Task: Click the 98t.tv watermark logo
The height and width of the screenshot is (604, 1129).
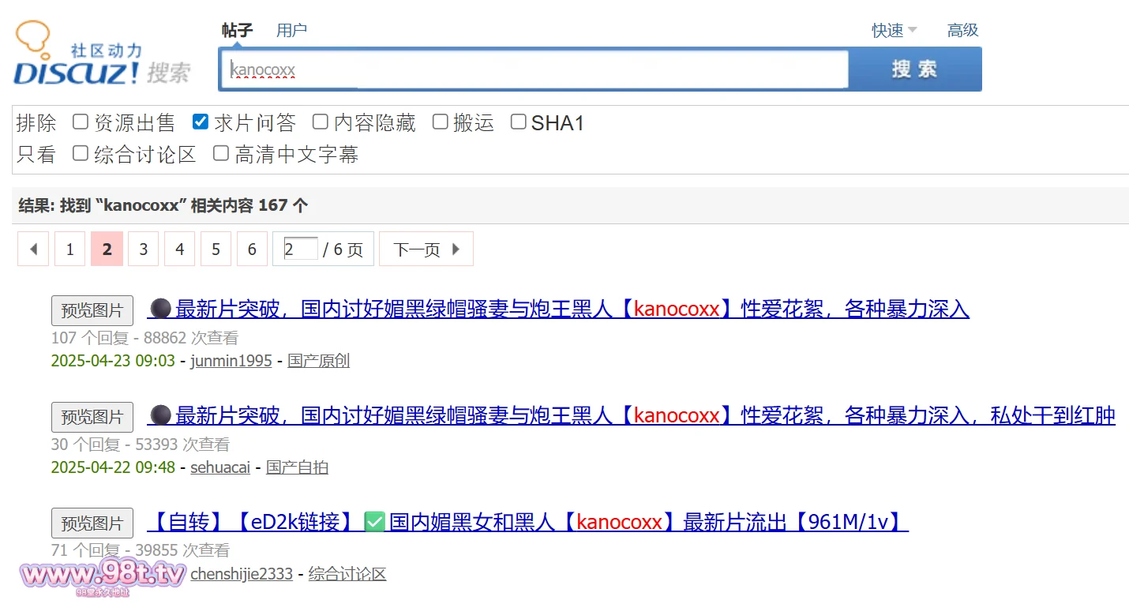Action: tap(103, 576)
